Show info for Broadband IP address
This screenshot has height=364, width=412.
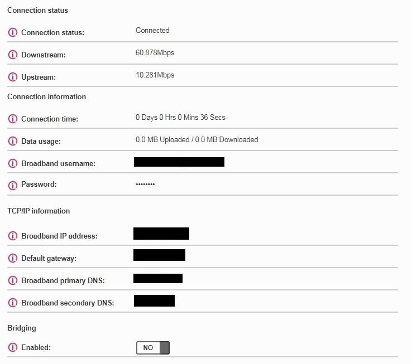tap(13, 236)
